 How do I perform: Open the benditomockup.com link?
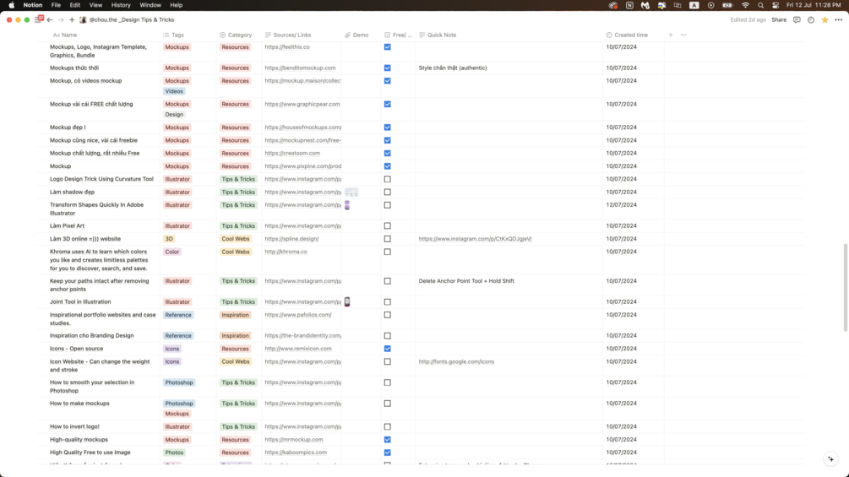[300, 68]
